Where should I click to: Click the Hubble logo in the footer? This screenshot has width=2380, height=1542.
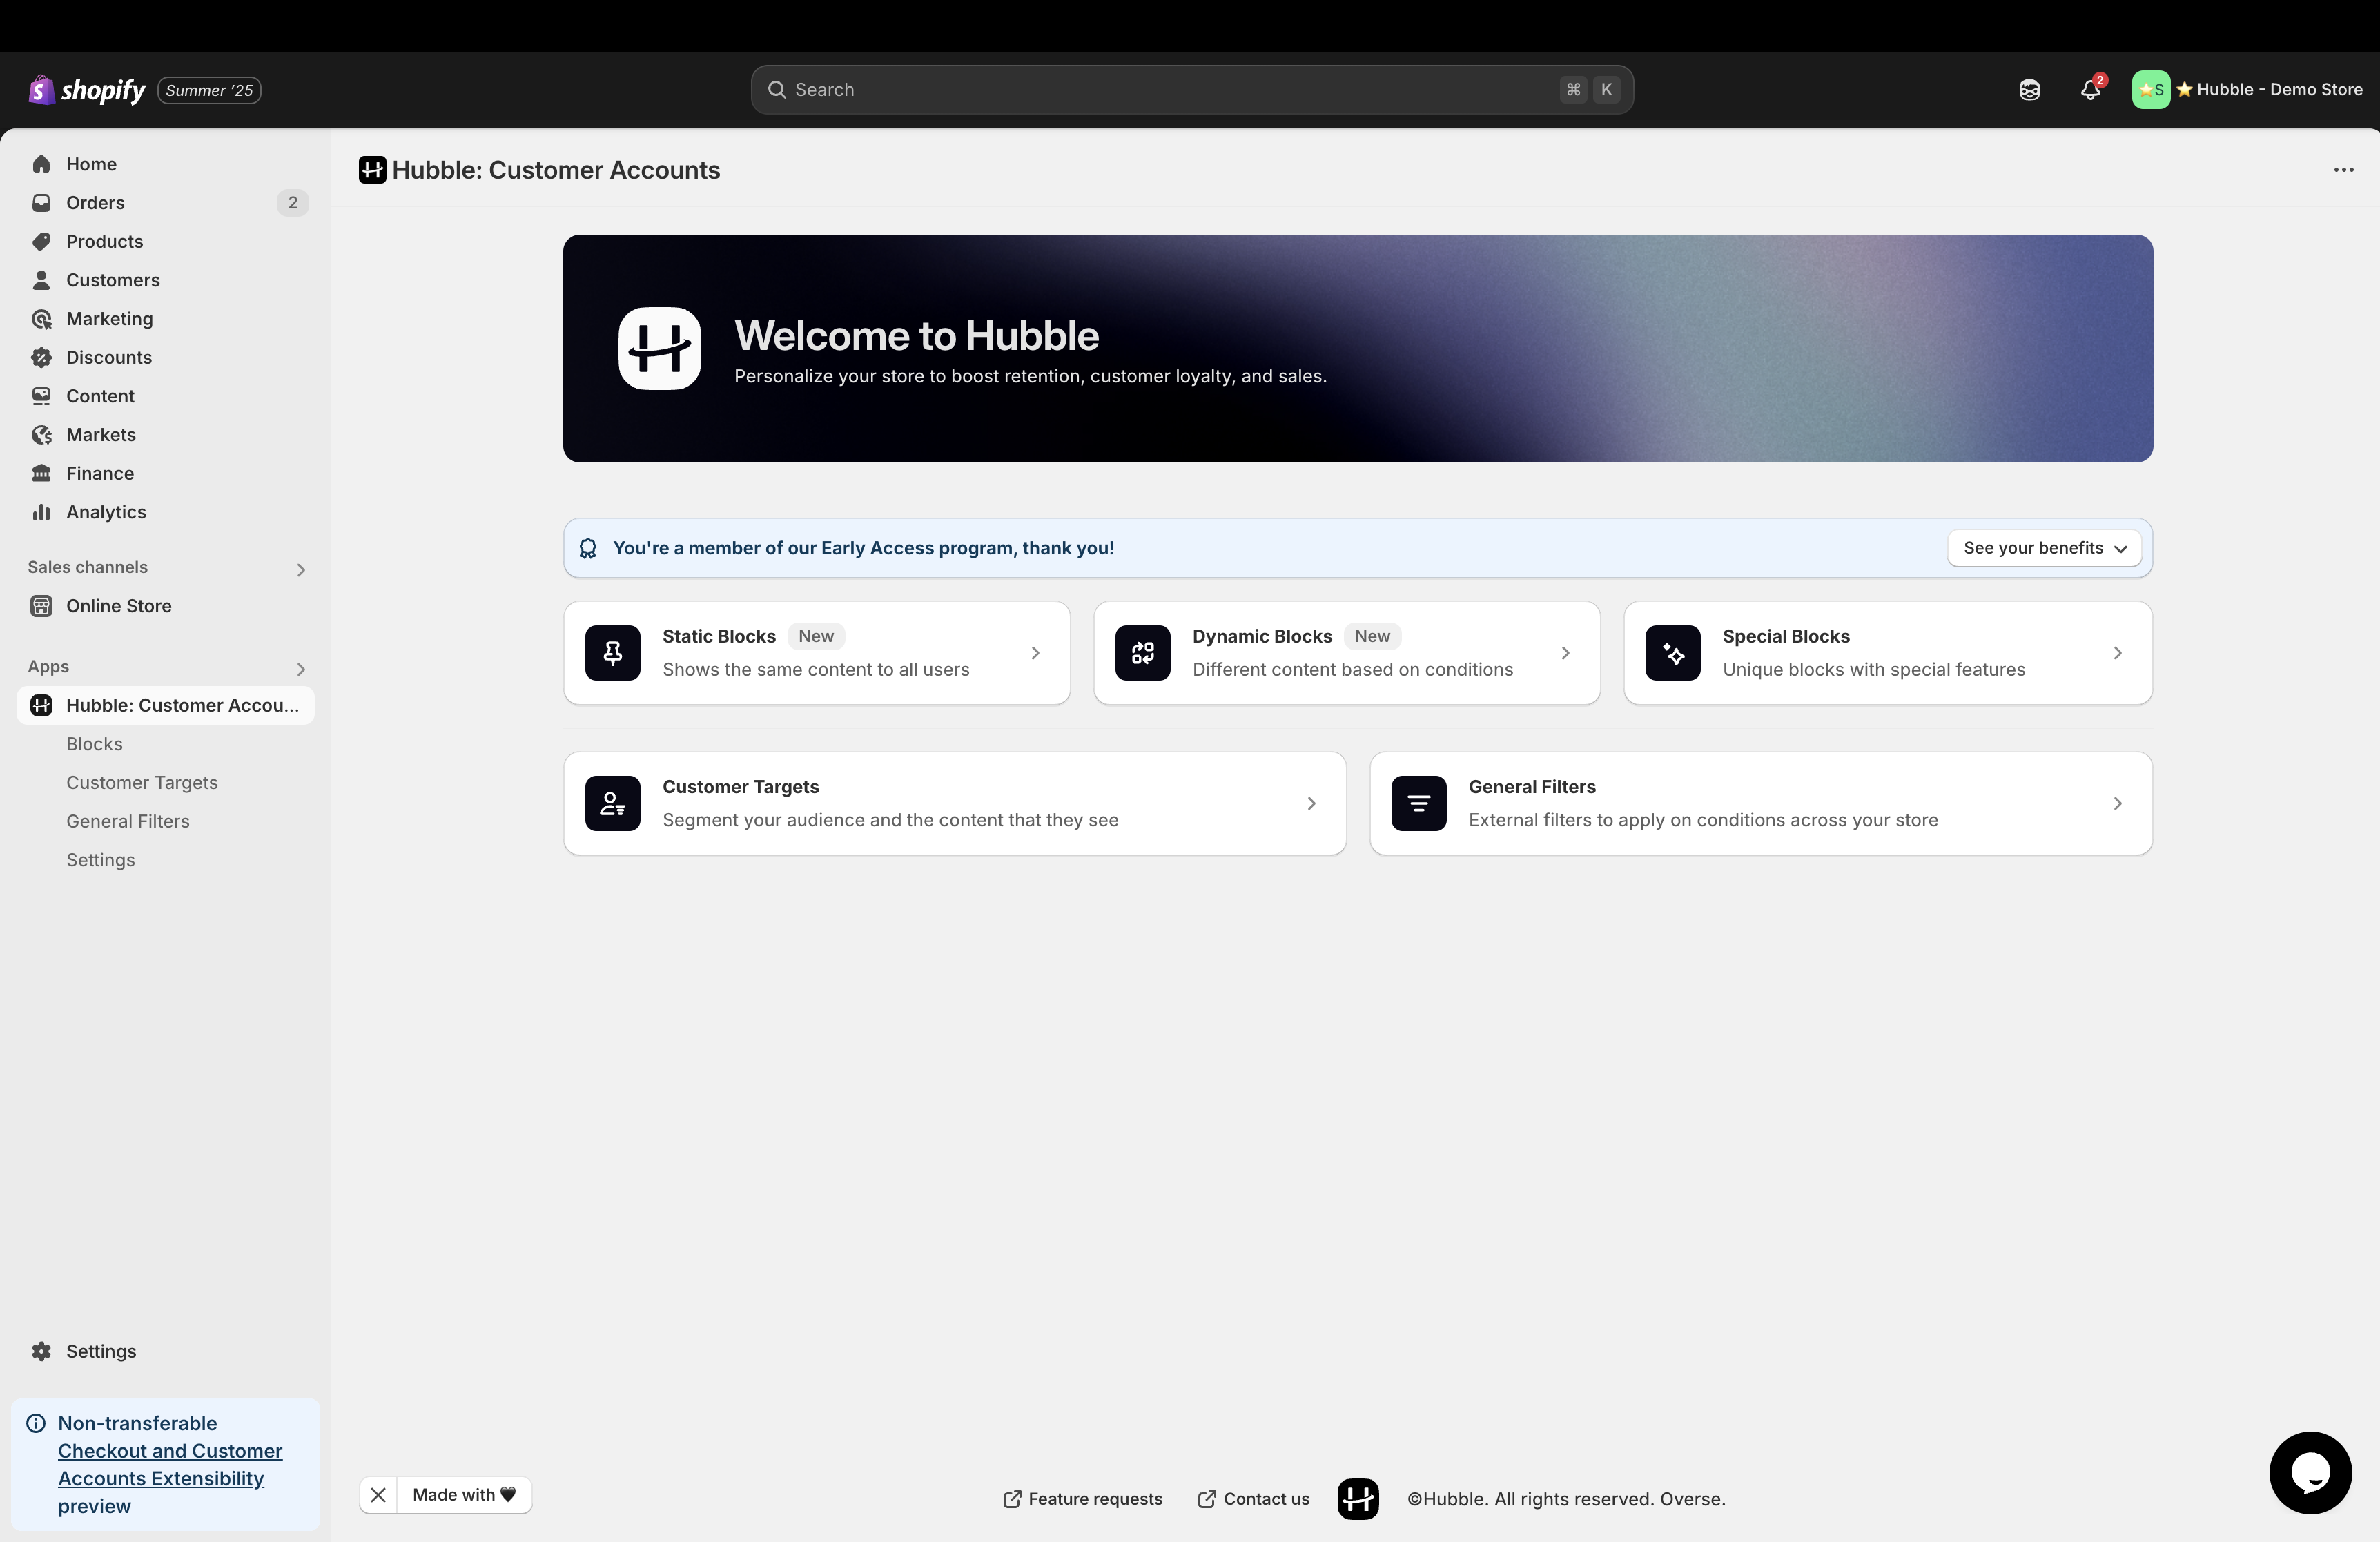point(1358,1499)
